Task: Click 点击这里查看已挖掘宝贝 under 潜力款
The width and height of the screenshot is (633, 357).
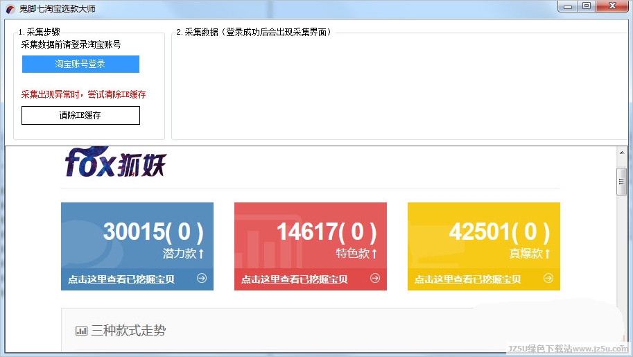Action: point(121,279)
